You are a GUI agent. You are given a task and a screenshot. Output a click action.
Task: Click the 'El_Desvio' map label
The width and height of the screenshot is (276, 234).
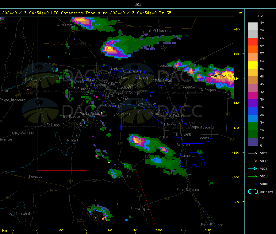(x=71, y=117)
